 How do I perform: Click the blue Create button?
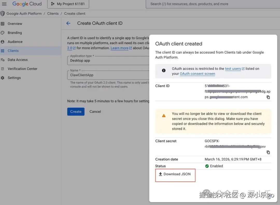click(x=76, y=112)
